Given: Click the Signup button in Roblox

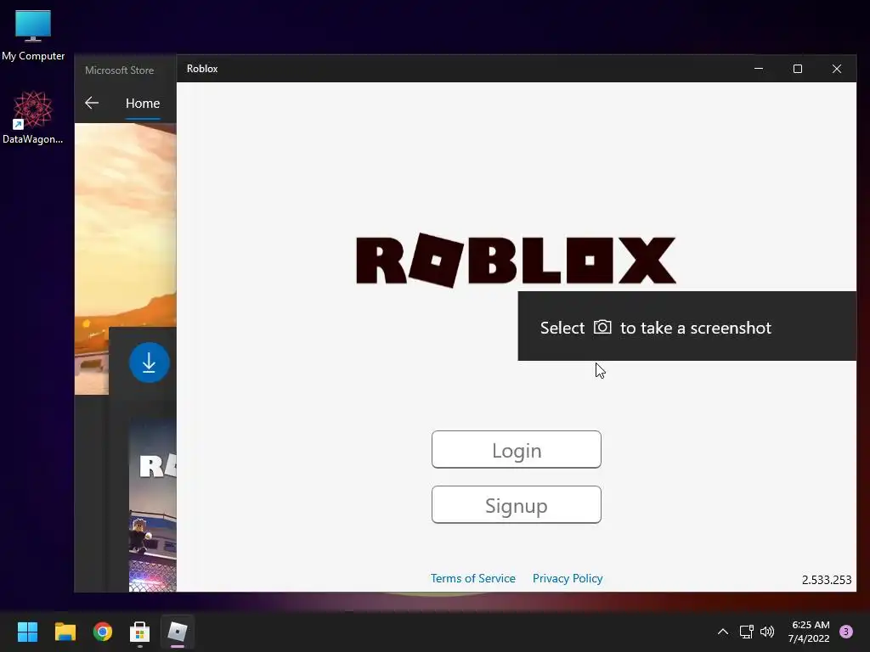Looking at the screenshot, I should (516, 504).
